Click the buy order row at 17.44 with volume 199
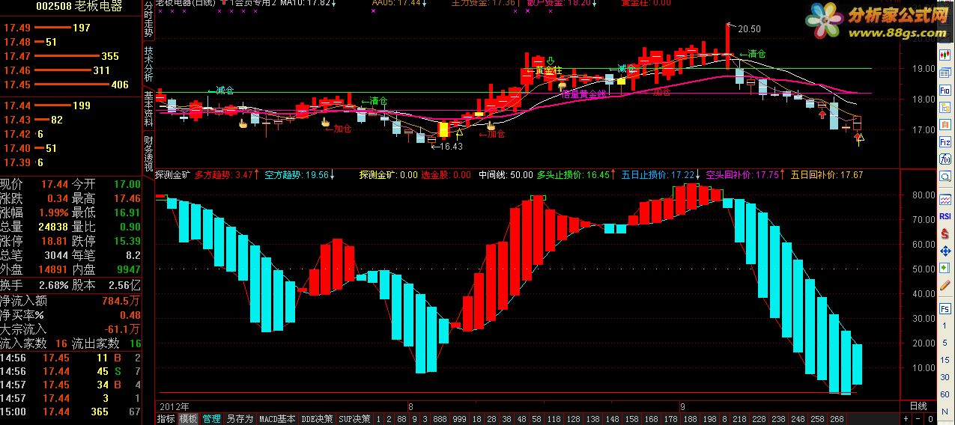The height and width of the screenshot is (425, 955). (x=70, y=106)
